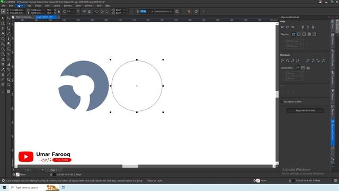
Task: Click the horizontal scrollbar thumb
Action: [x=130, y=166]
